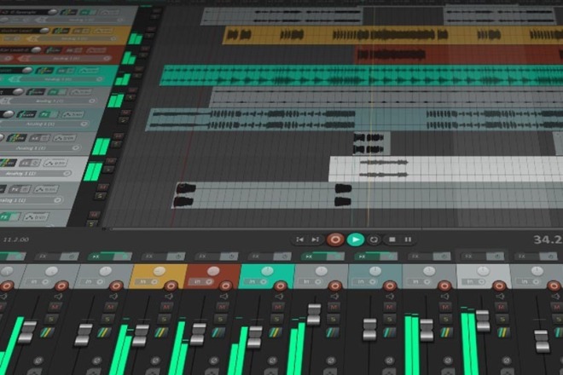The width and height of the screenshot is (563, 375).
Task: Toggle the loop repeat button in transport
Action: [x=374, y=239]
